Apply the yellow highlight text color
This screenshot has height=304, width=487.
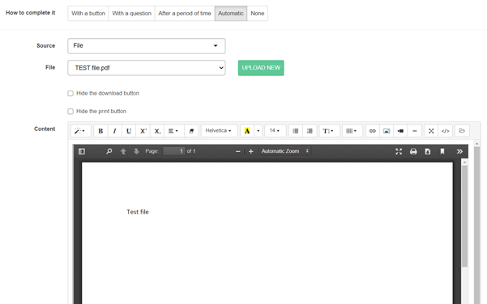point(247,131)
